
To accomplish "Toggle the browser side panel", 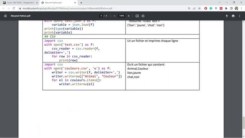I will 231,8.
